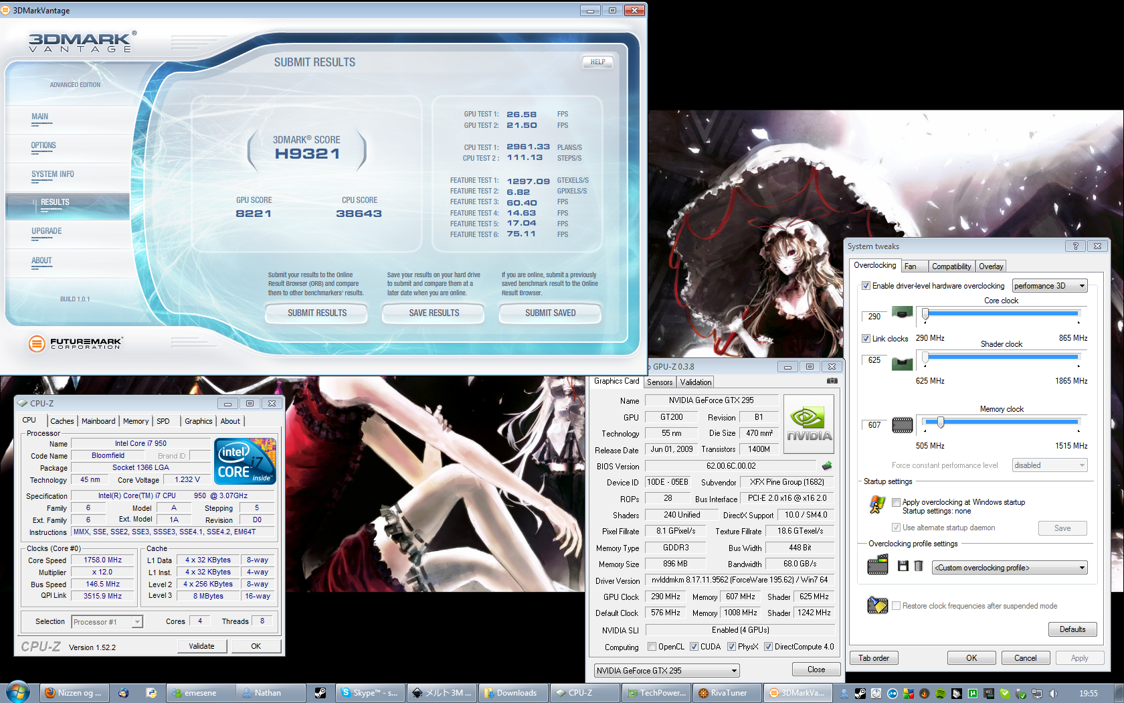Toggle the DirectCompute 4.0 checkbox
Screen dimensions: 1124x703
768,647
